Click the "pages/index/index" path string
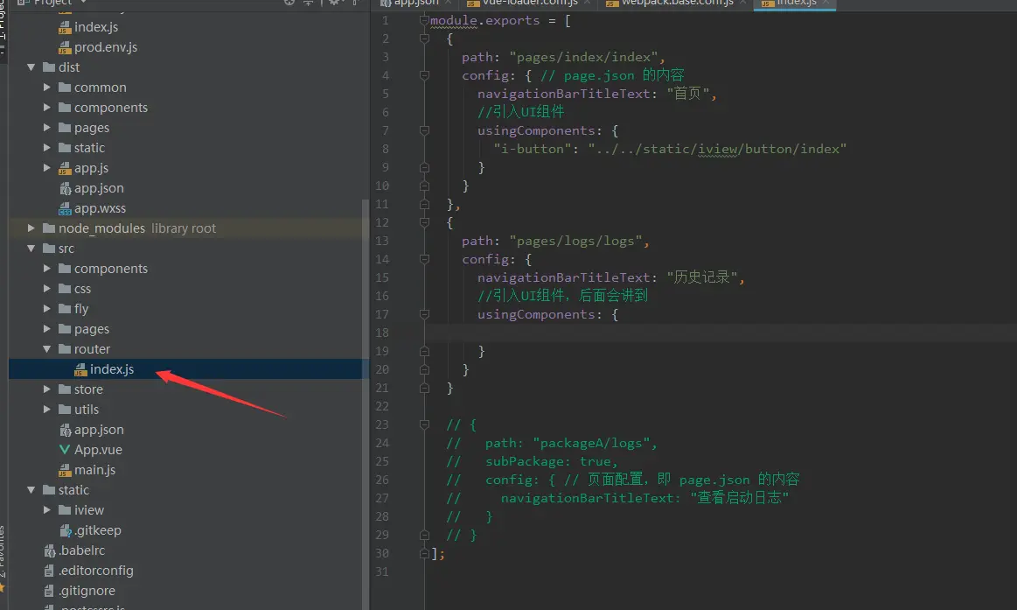Viewport: 1017px width, 610px height. [584, 57]
